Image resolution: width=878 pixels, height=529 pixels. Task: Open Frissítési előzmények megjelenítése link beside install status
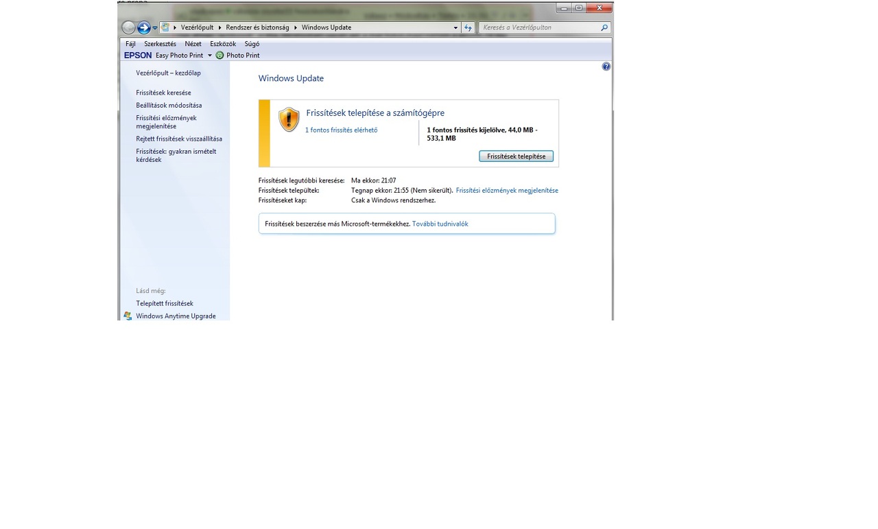pos(507,191)
